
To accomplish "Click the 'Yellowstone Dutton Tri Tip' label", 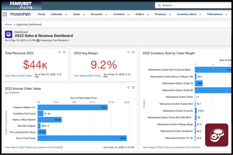I will click(179, 138).
